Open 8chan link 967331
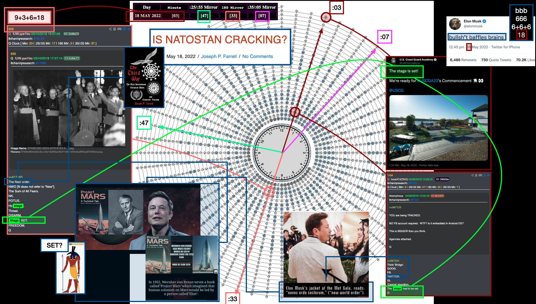The image size is (536, 304). [413, 183]
